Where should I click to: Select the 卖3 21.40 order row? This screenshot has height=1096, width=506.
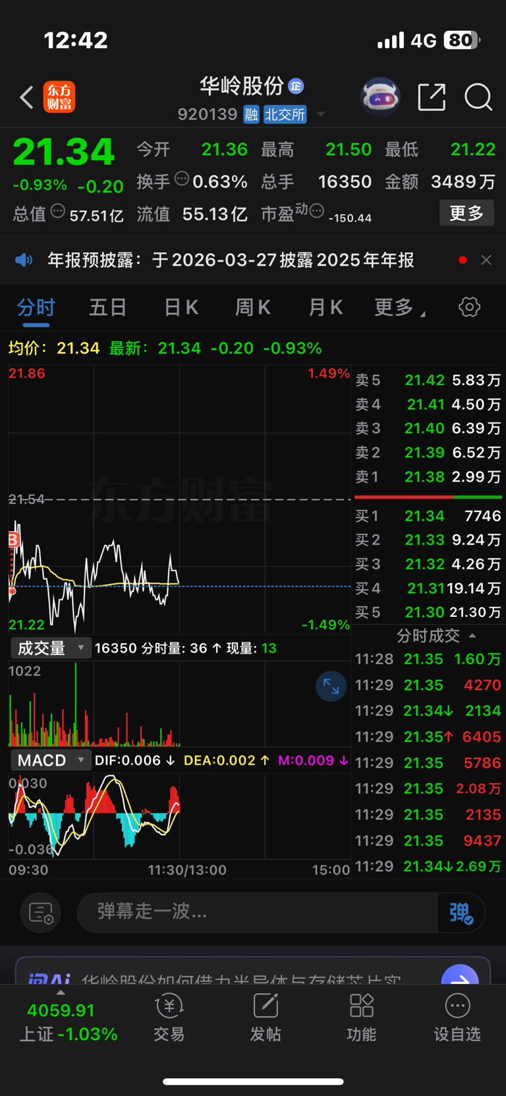[x=428, y=428]
